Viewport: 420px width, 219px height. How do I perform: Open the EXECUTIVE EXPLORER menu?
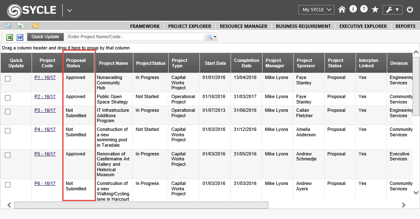[x=363, y=26]
